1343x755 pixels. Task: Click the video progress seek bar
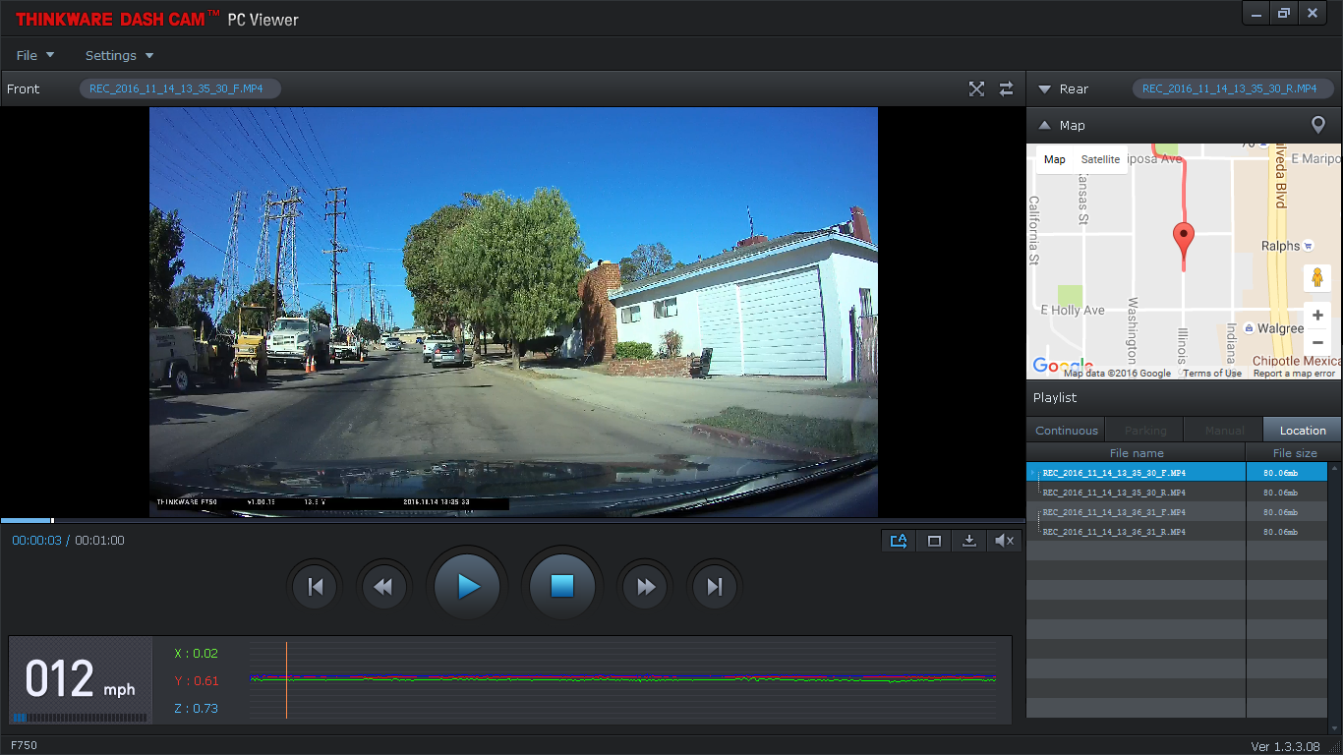[x=512, y=520]
